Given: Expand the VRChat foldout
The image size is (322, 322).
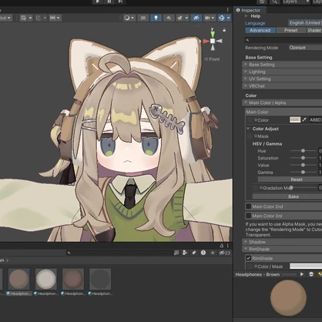Looking at the screenshot, I should (x=282, y=86).
